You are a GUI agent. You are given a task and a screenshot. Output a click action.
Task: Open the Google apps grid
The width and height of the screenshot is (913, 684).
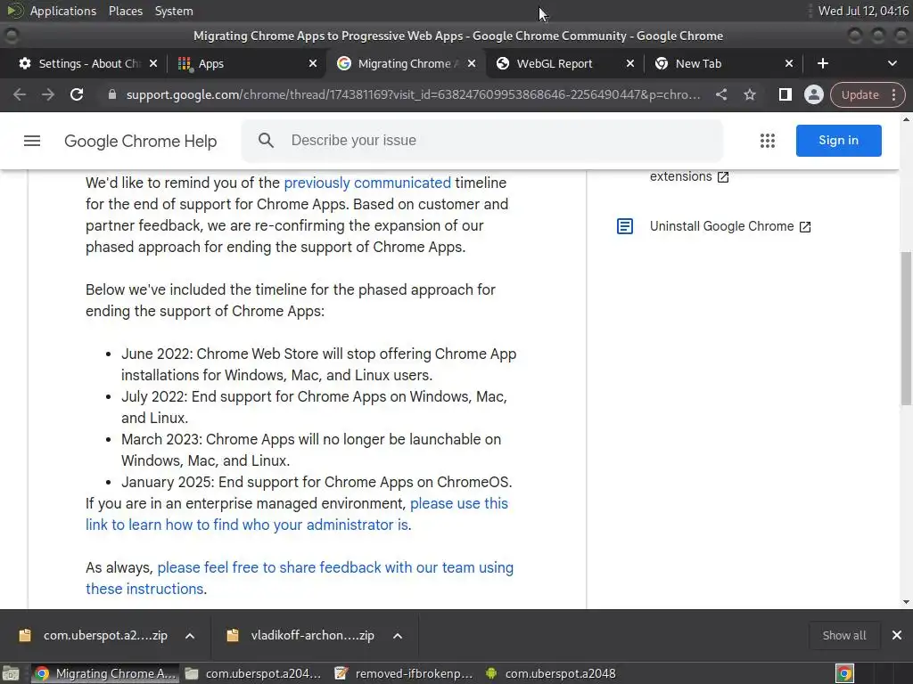tap(768, 140)
